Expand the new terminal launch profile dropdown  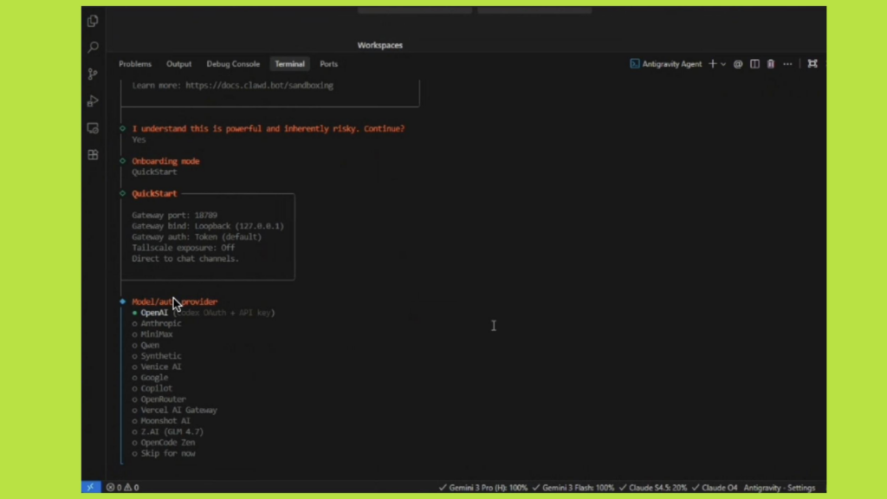click(723, 64)
